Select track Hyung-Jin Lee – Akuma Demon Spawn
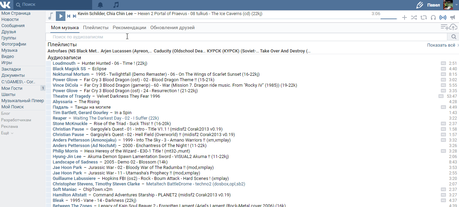The width and height of the screenshot is (459, 207). coord(252,157)
